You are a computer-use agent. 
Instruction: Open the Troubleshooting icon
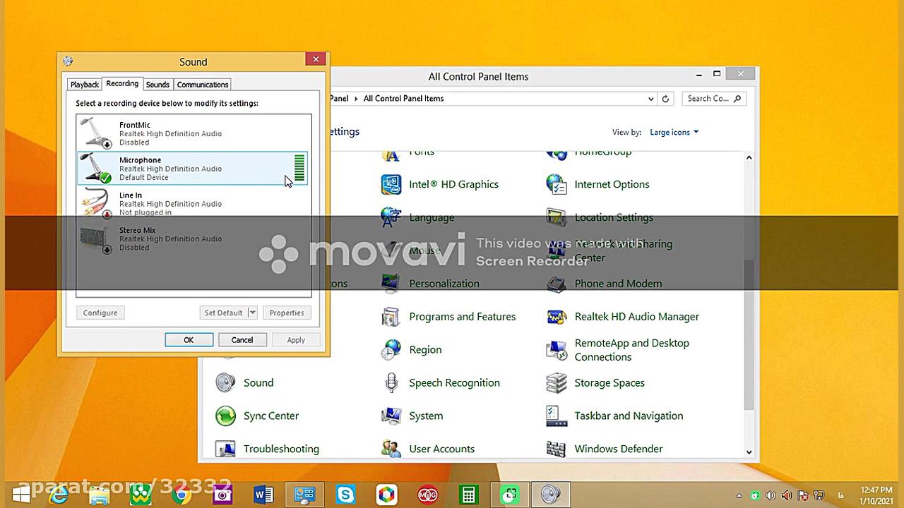point(225,449)
